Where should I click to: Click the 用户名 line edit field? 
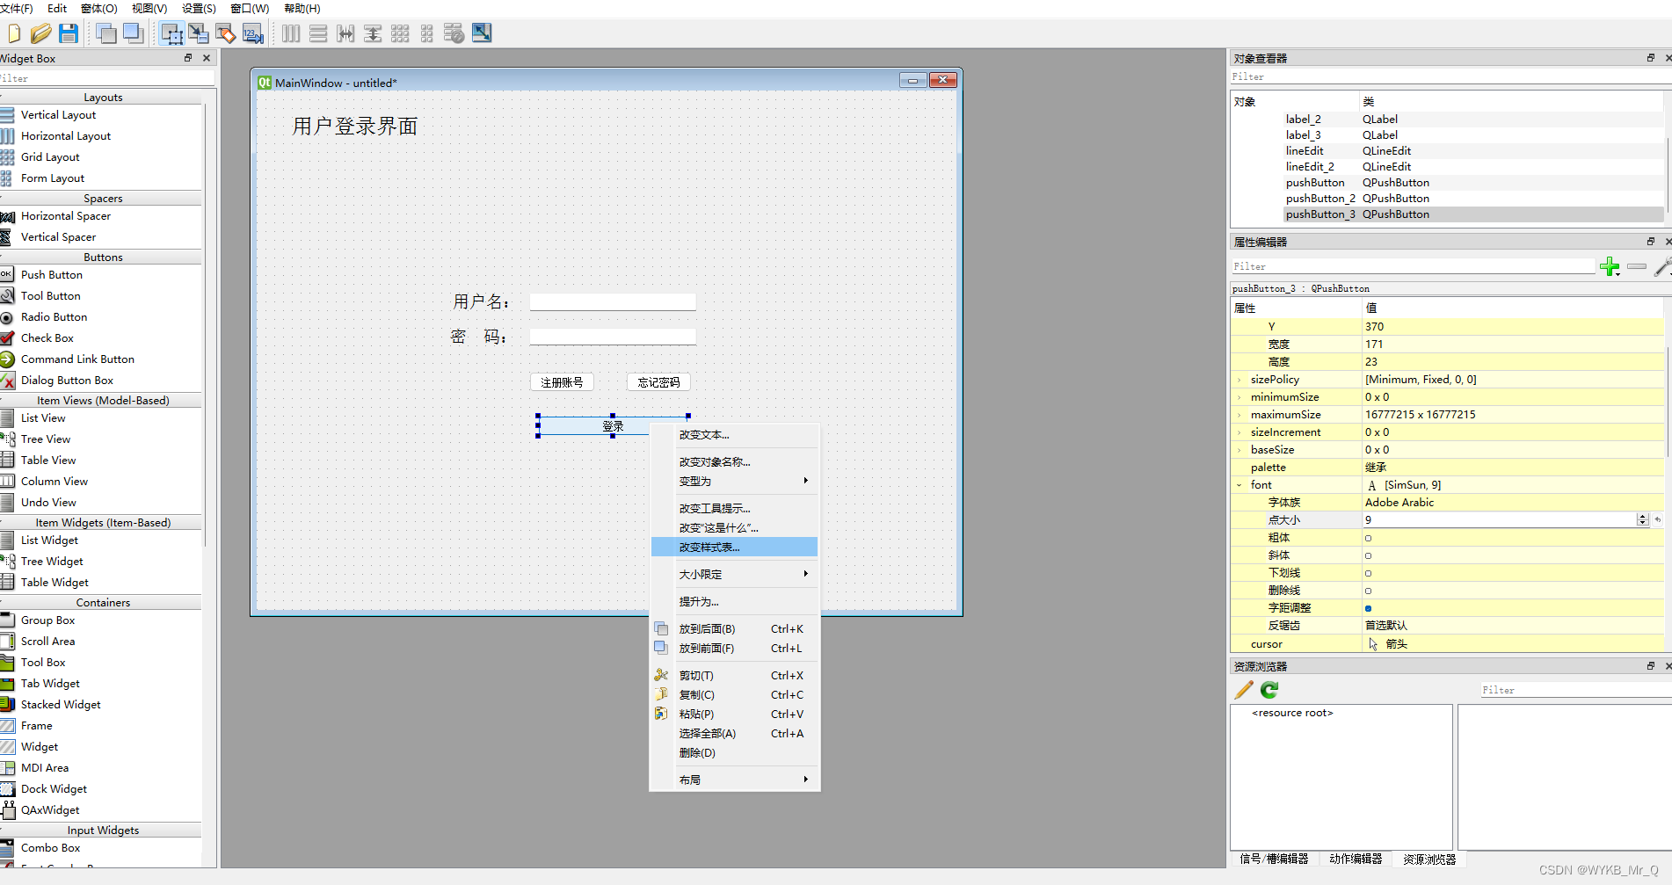click(x=613, y=301)
